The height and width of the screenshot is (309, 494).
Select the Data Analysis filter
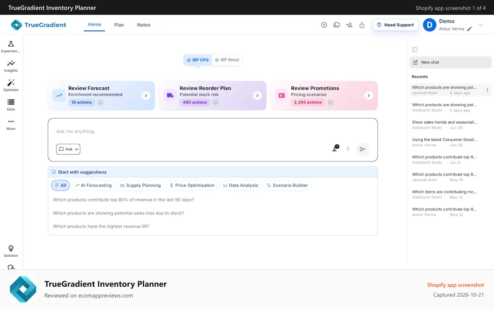tap(240, 185)
